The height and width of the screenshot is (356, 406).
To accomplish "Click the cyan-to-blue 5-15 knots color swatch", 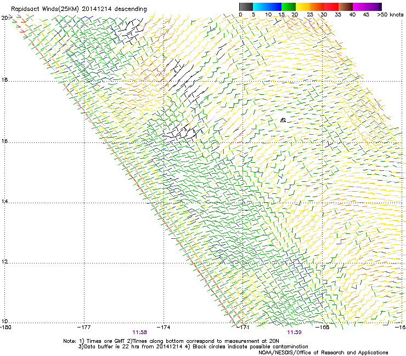I will point(267,7).
